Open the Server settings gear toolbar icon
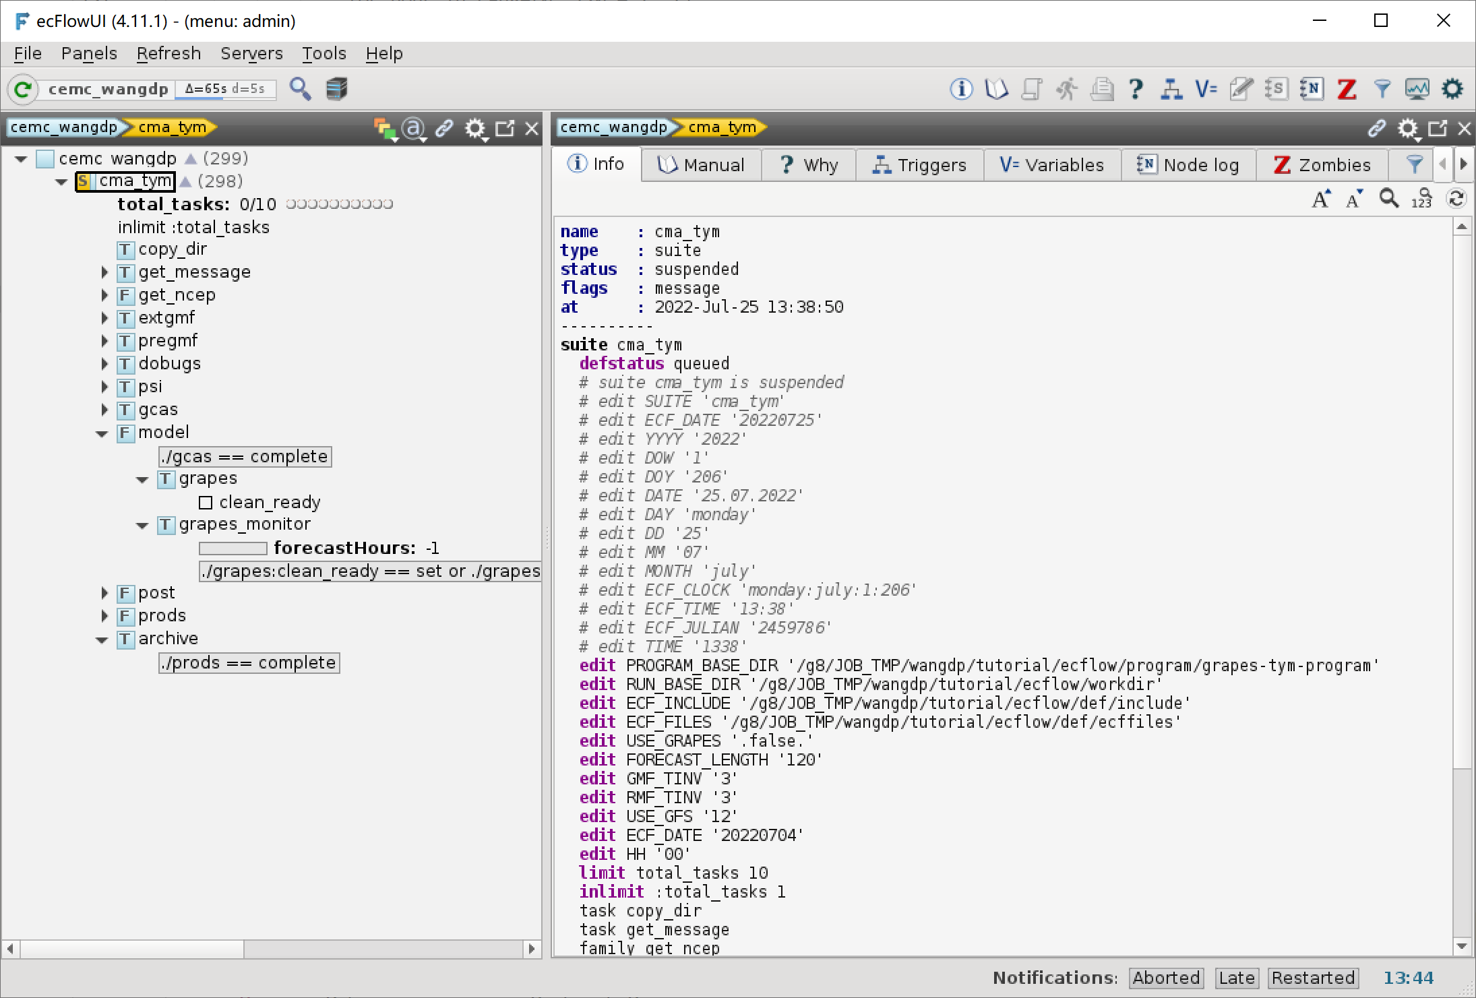This screenshot has width=1476, height=998. coord(1452,88)
